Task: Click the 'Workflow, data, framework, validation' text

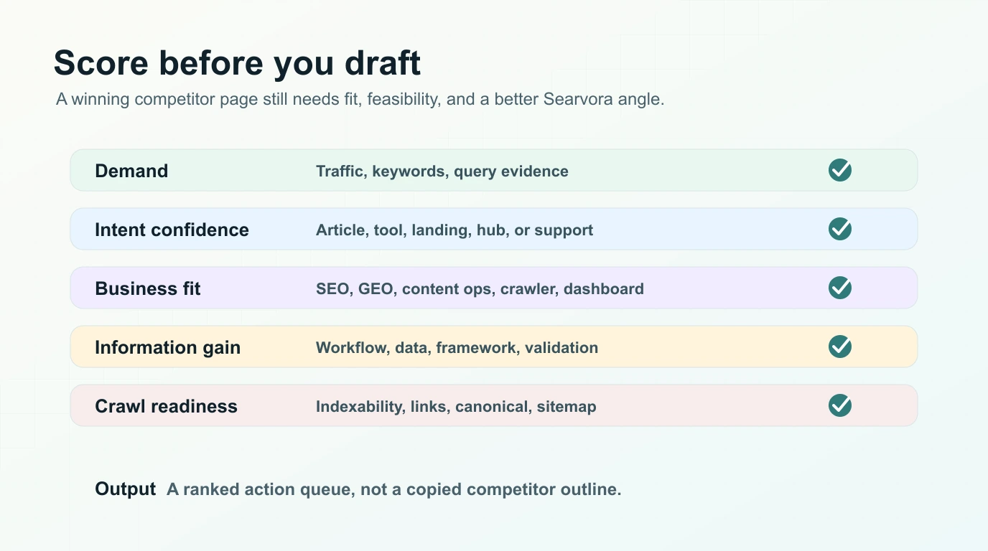Action: click(x=457, y=347)
